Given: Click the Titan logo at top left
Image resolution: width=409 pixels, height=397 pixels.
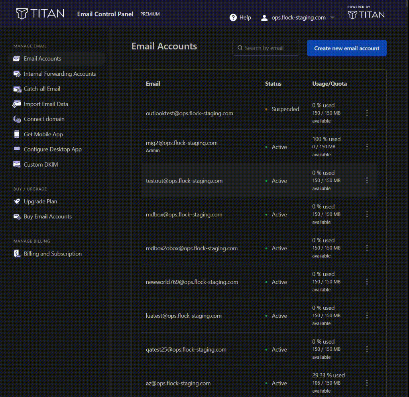Looking at the screenshot, I should (40, 14).
